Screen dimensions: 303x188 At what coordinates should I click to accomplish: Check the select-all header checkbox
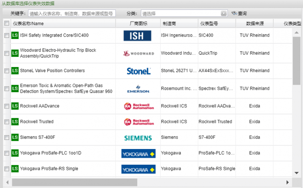[x=6, y=23]
